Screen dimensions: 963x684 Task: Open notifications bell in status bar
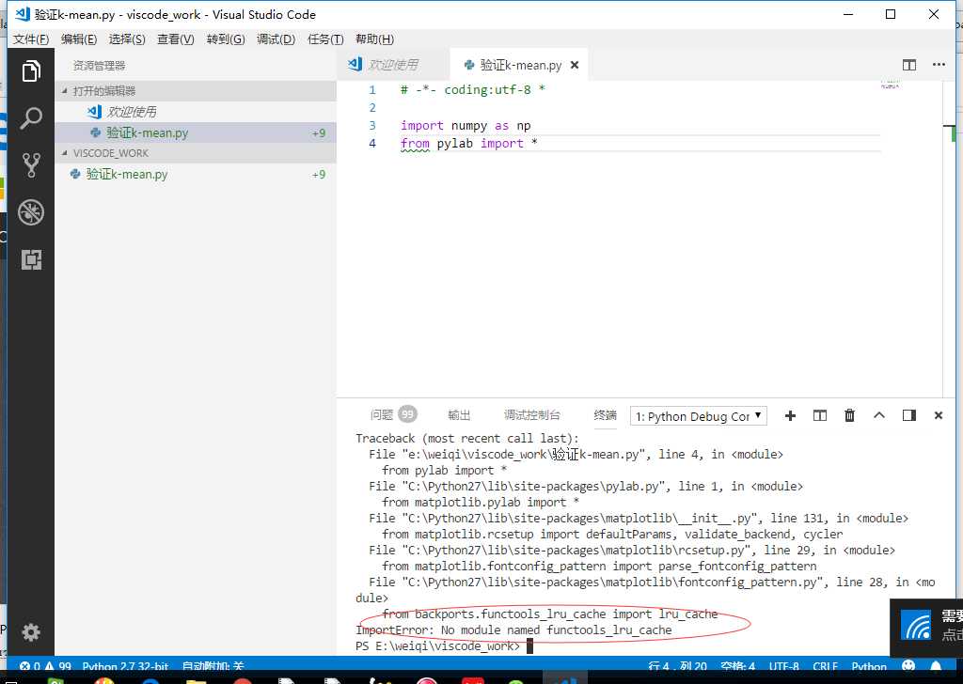[936, 666]
